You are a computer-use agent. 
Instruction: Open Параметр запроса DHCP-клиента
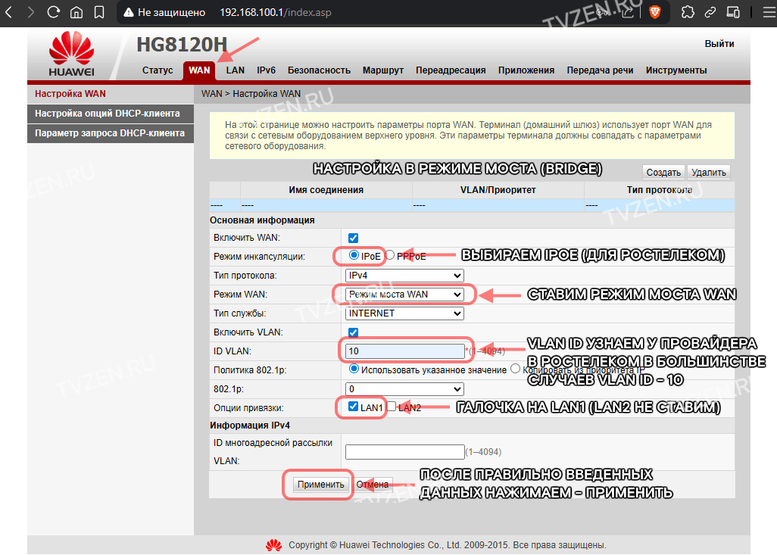click(x=111, y=133)
